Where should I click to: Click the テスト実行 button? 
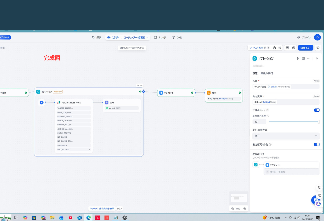click(259, 48)
